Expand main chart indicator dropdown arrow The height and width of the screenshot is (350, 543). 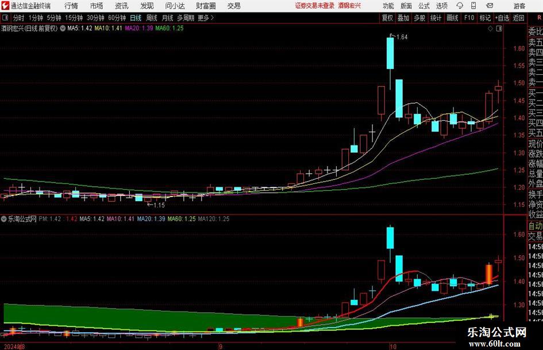(x=63, y=28)
